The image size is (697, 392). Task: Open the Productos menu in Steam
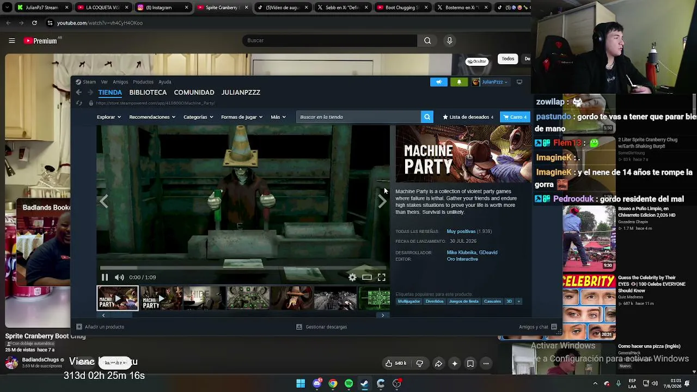143,82
